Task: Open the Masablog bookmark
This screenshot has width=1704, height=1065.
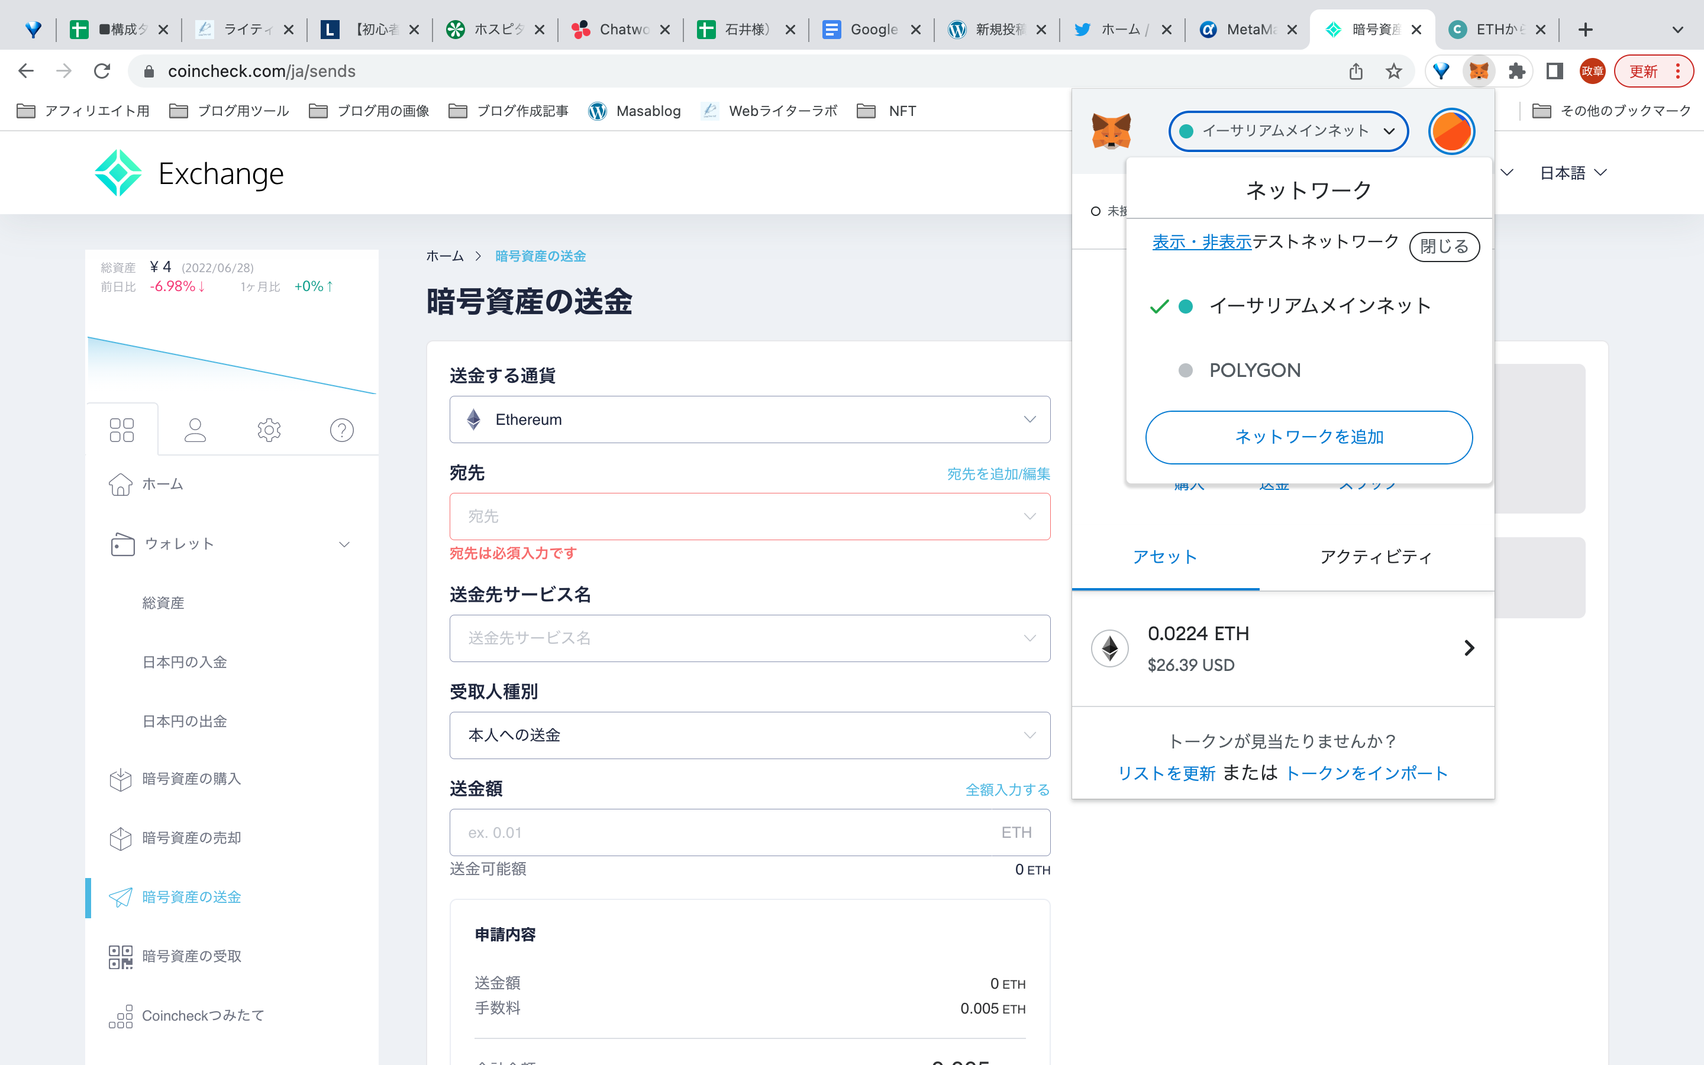Action: 635,111
